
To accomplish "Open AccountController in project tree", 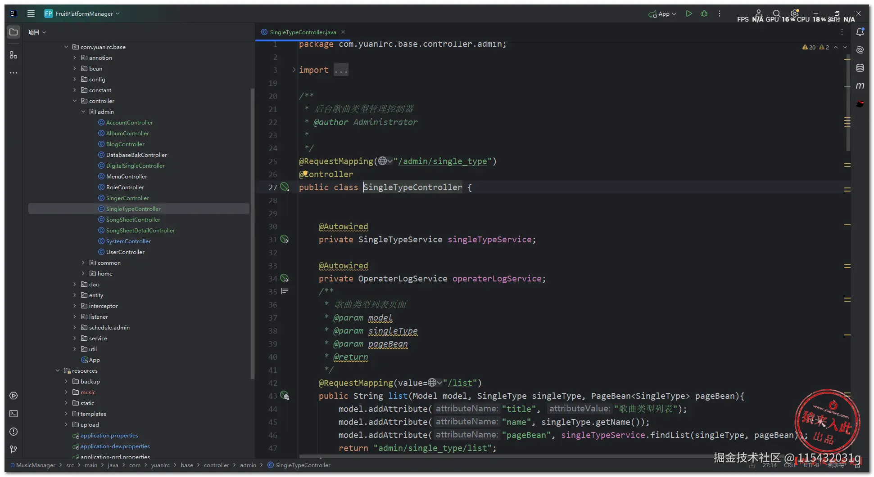I will coord(130,122).
